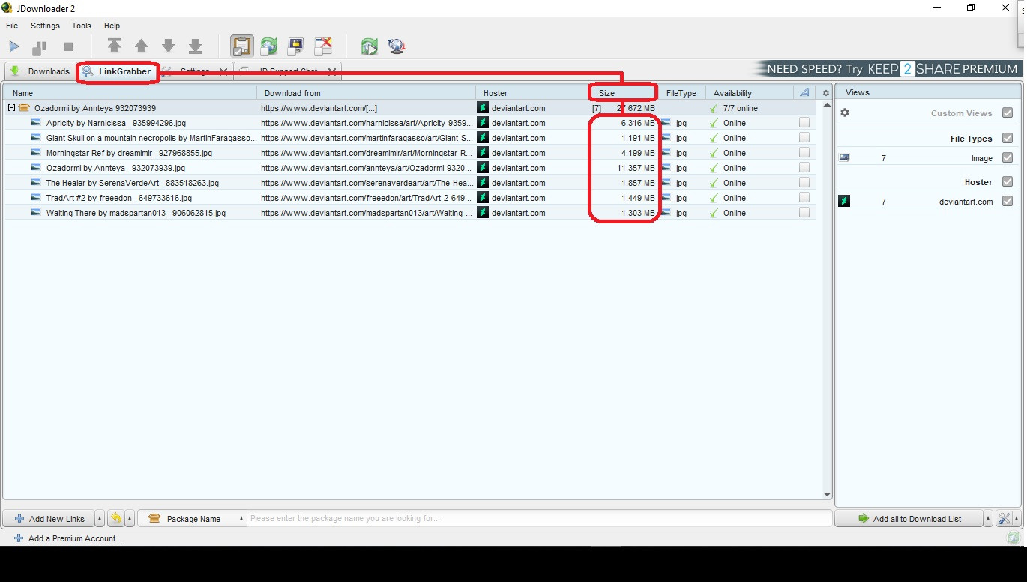This screenshot has width=1027, height=582.
Task: Click deviantart hoster icon in Morningstar row
Action: tap(483, 152)
